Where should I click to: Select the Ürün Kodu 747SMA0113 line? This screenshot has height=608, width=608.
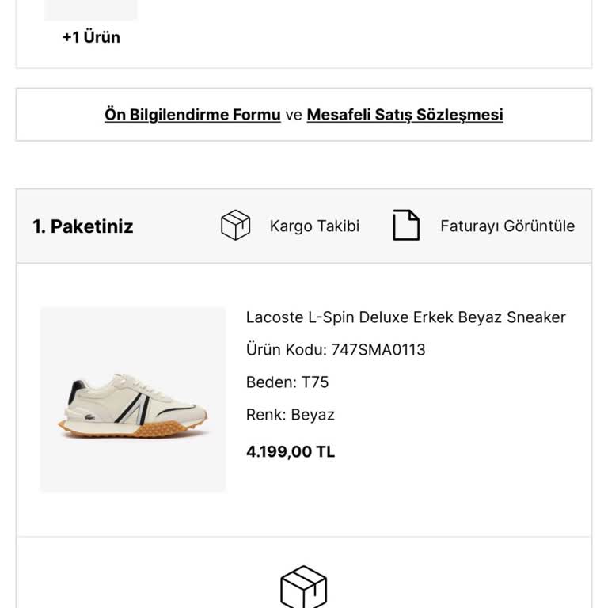pos(336,350)
